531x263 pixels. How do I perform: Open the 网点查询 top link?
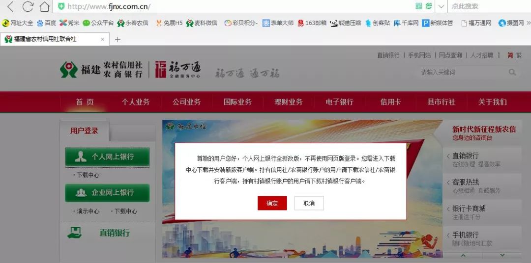click(450, 55)
